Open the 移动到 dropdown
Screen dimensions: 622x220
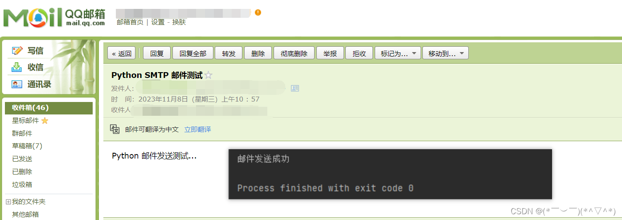pyautogui.click(x=446, y=53)
